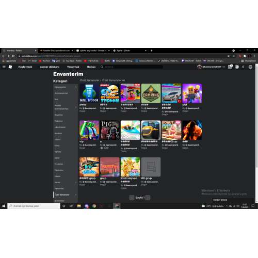
Task: Open the Evcil Hayvan game thumbnail
Action: (x=131, y=167)
